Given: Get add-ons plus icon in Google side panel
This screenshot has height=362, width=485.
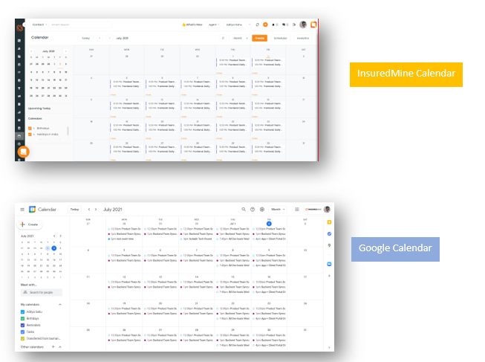Looking at the screenshot, I should click(x=329, y=276).
